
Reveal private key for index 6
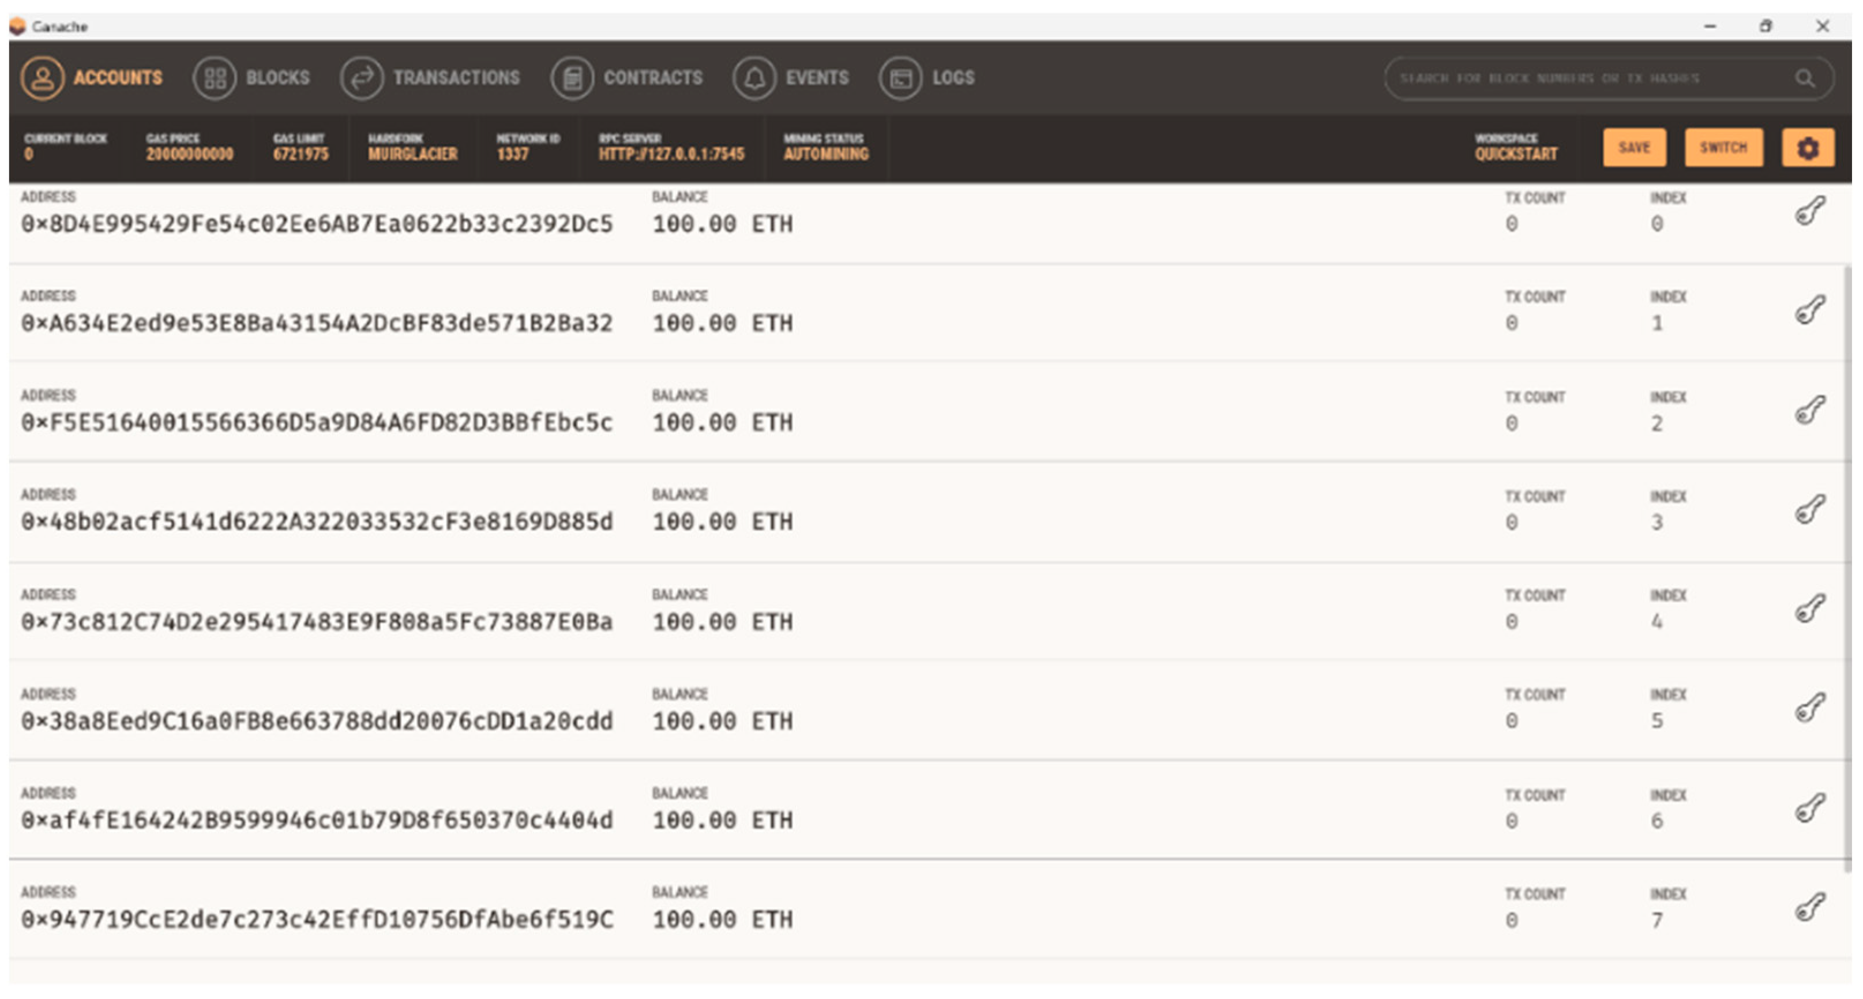pos(1810,808)
